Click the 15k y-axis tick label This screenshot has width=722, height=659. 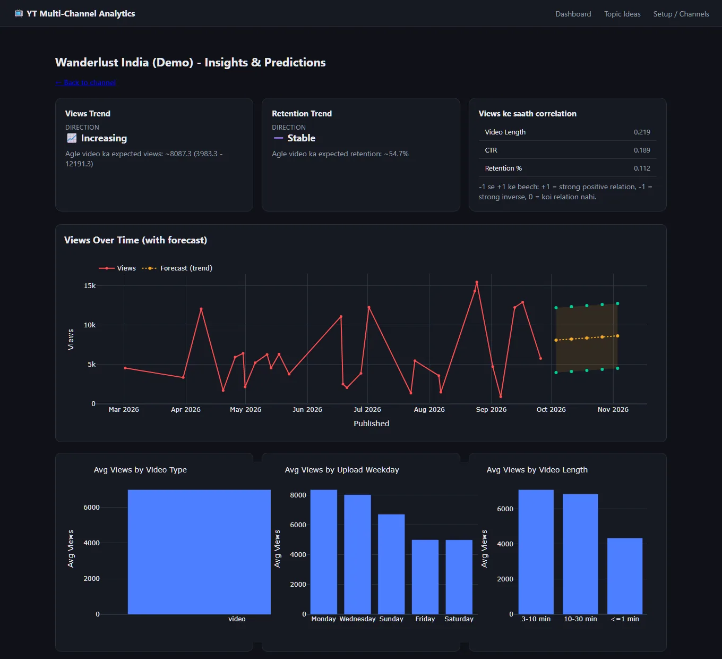pos(90,286)
